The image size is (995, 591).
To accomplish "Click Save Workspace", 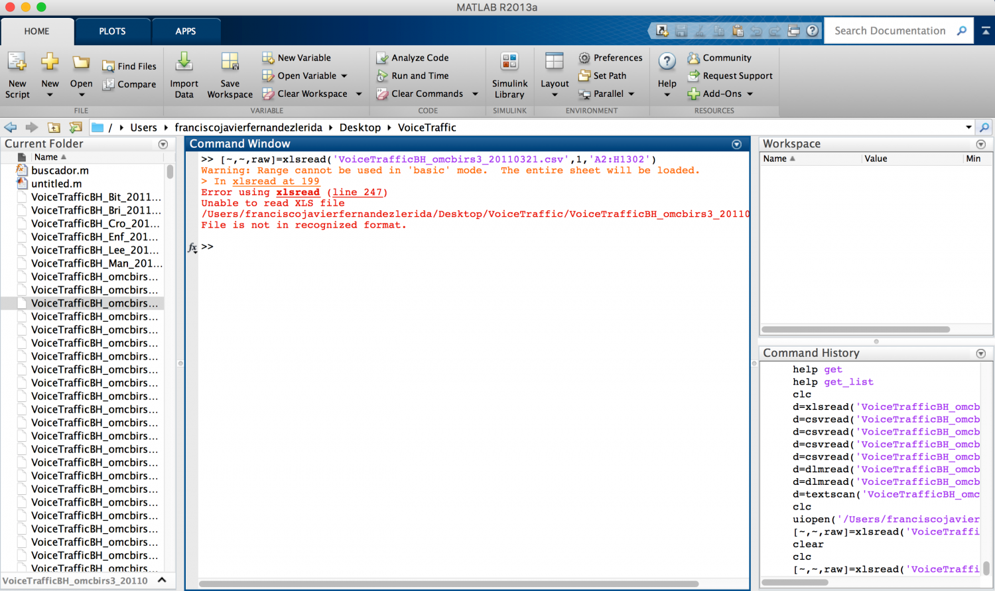I will point(230,75).
